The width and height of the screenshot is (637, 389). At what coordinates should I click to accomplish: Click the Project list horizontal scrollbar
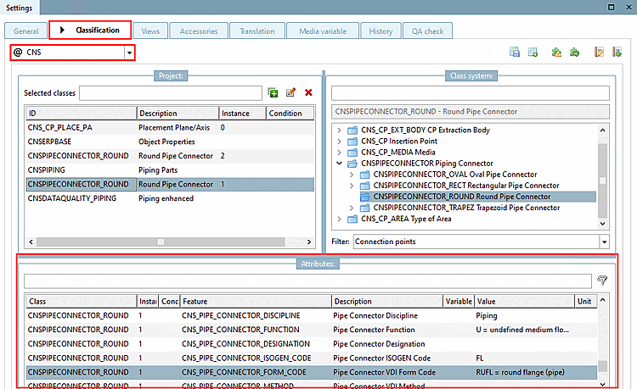pyautogui.click(x=161, y=242)
